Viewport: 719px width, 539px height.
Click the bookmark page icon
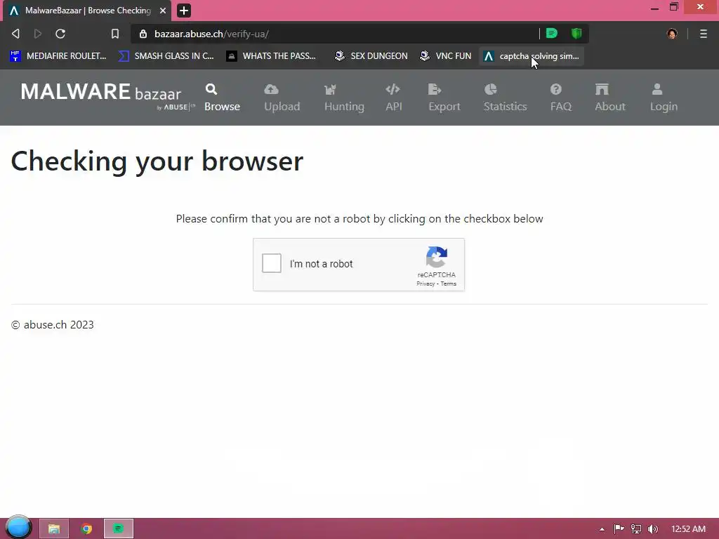pyautogui.click(x=114, y=34)
